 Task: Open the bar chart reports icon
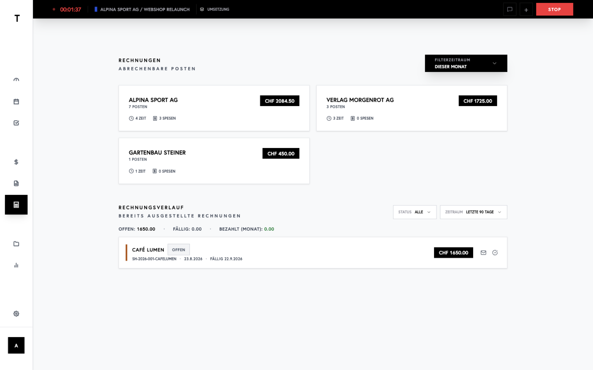[16, 265]
